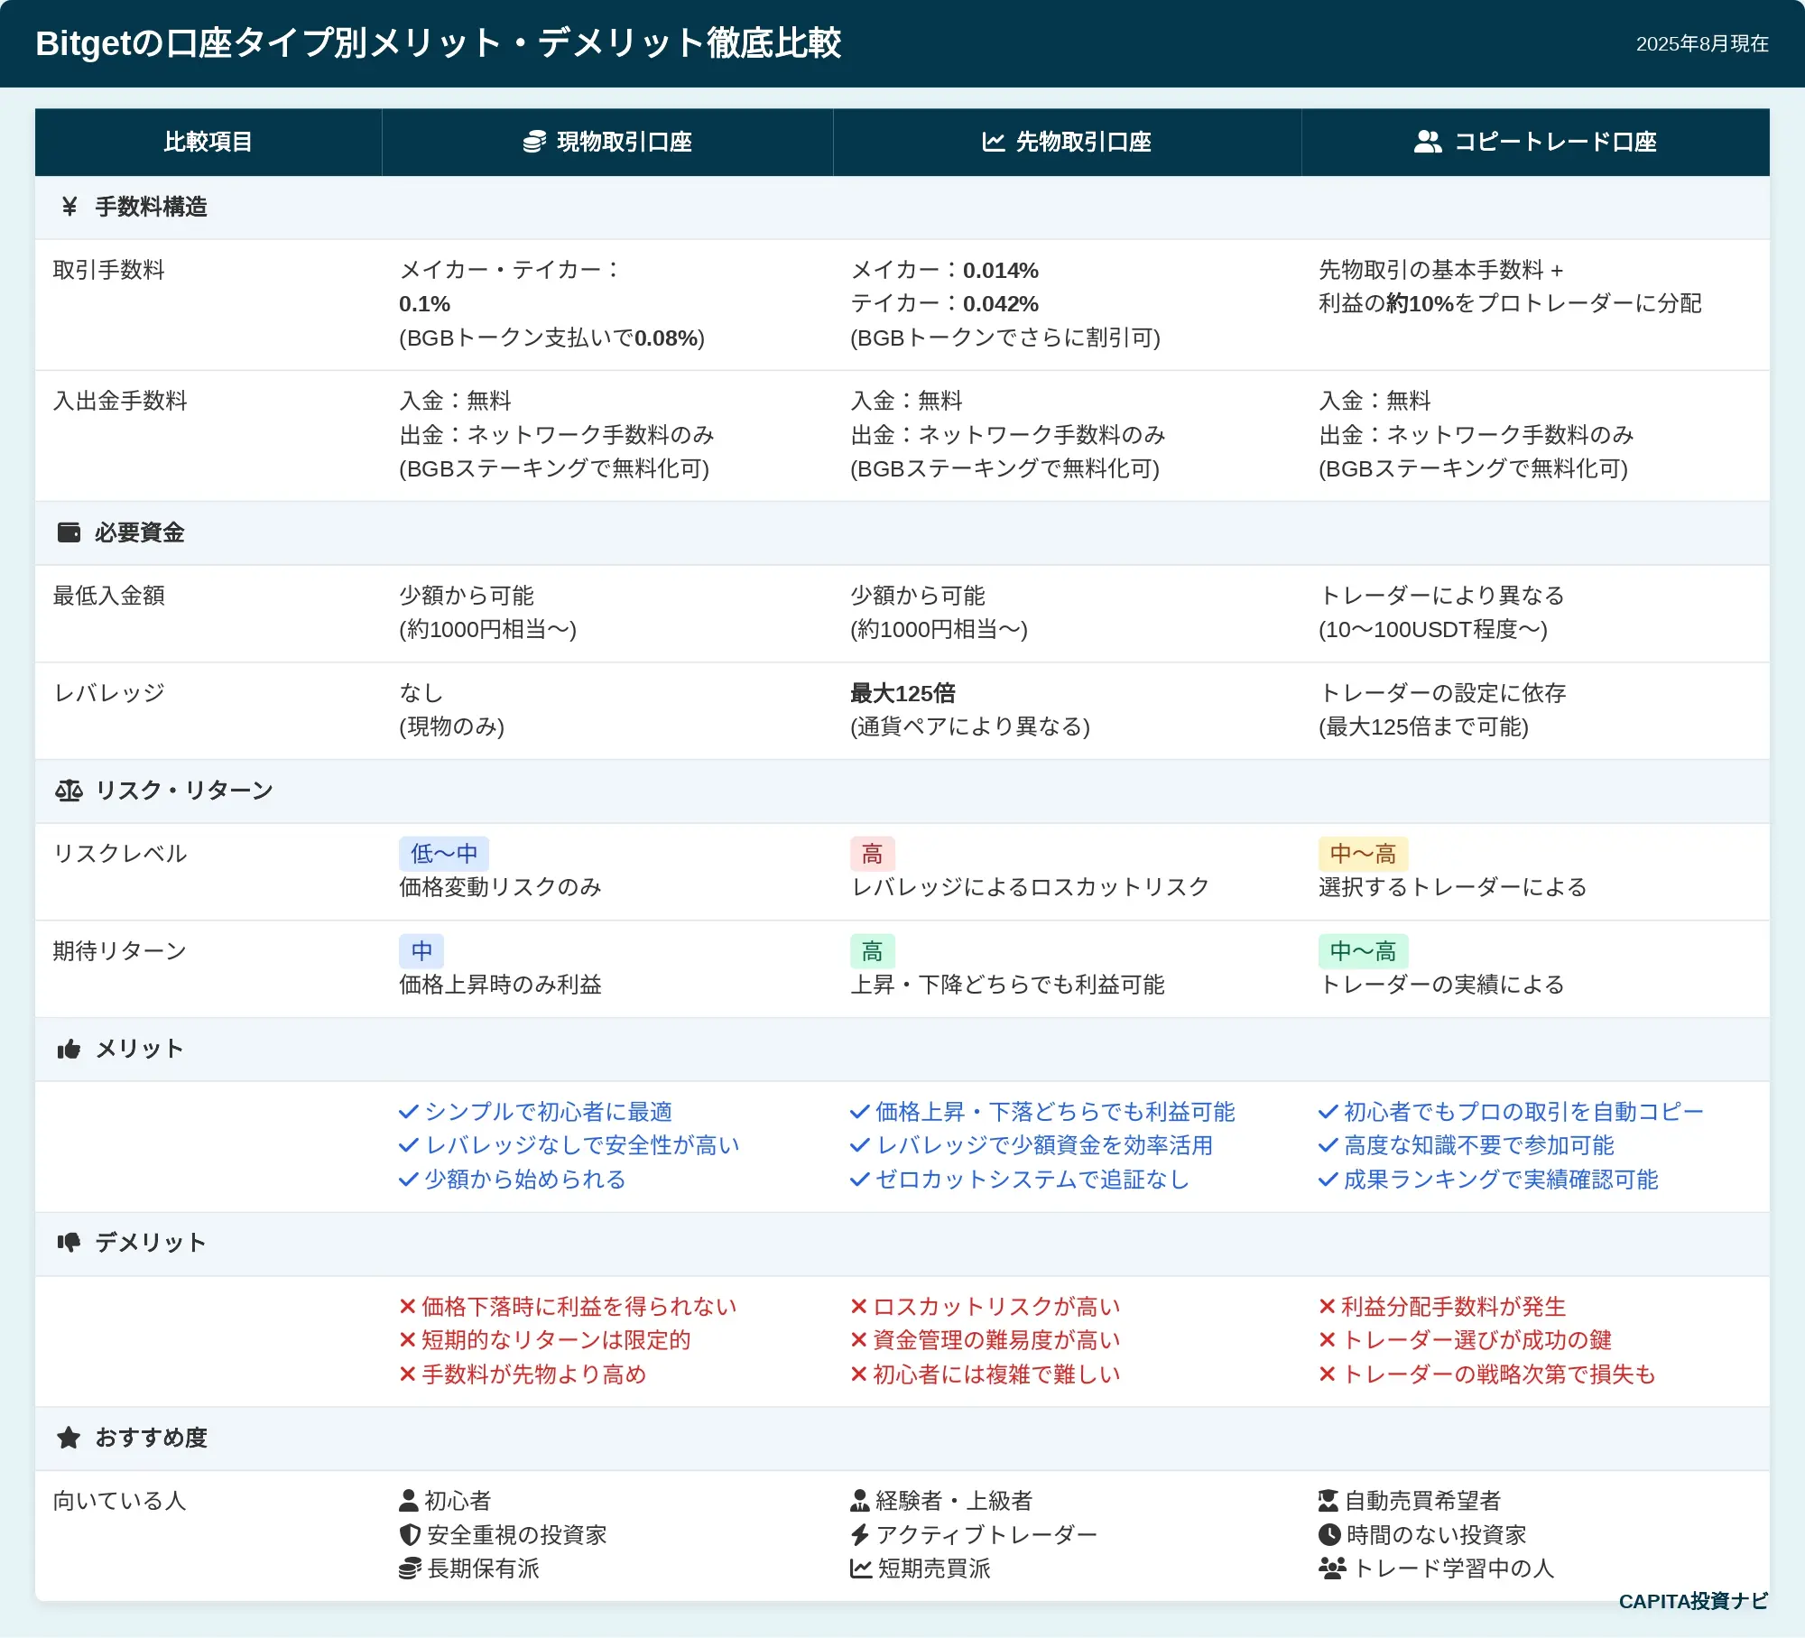
Task: Click レバレッジによるロスカットリスク text
Action: 1030,887
